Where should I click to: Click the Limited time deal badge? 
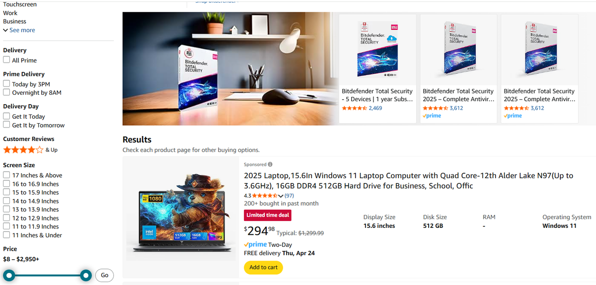pyautogui.click(x=268, y=215)
